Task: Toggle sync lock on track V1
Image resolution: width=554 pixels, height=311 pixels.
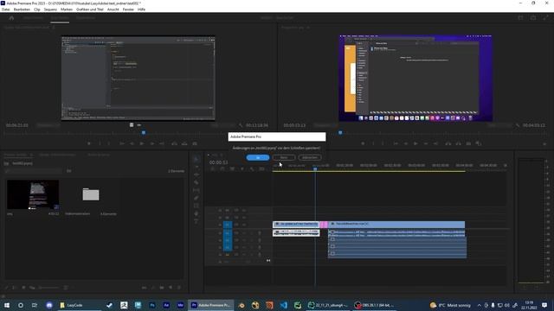Action: click(236, 225)
